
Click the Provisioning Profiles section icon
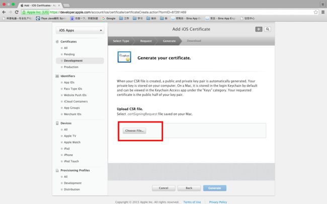coord(57,170)
